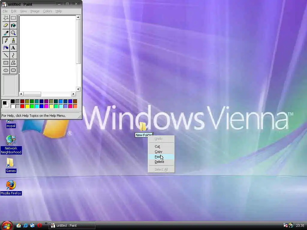The width and height of the screenshot is (307, 230).
Task: Open Paint's Image menu
Action: [35, 11]
